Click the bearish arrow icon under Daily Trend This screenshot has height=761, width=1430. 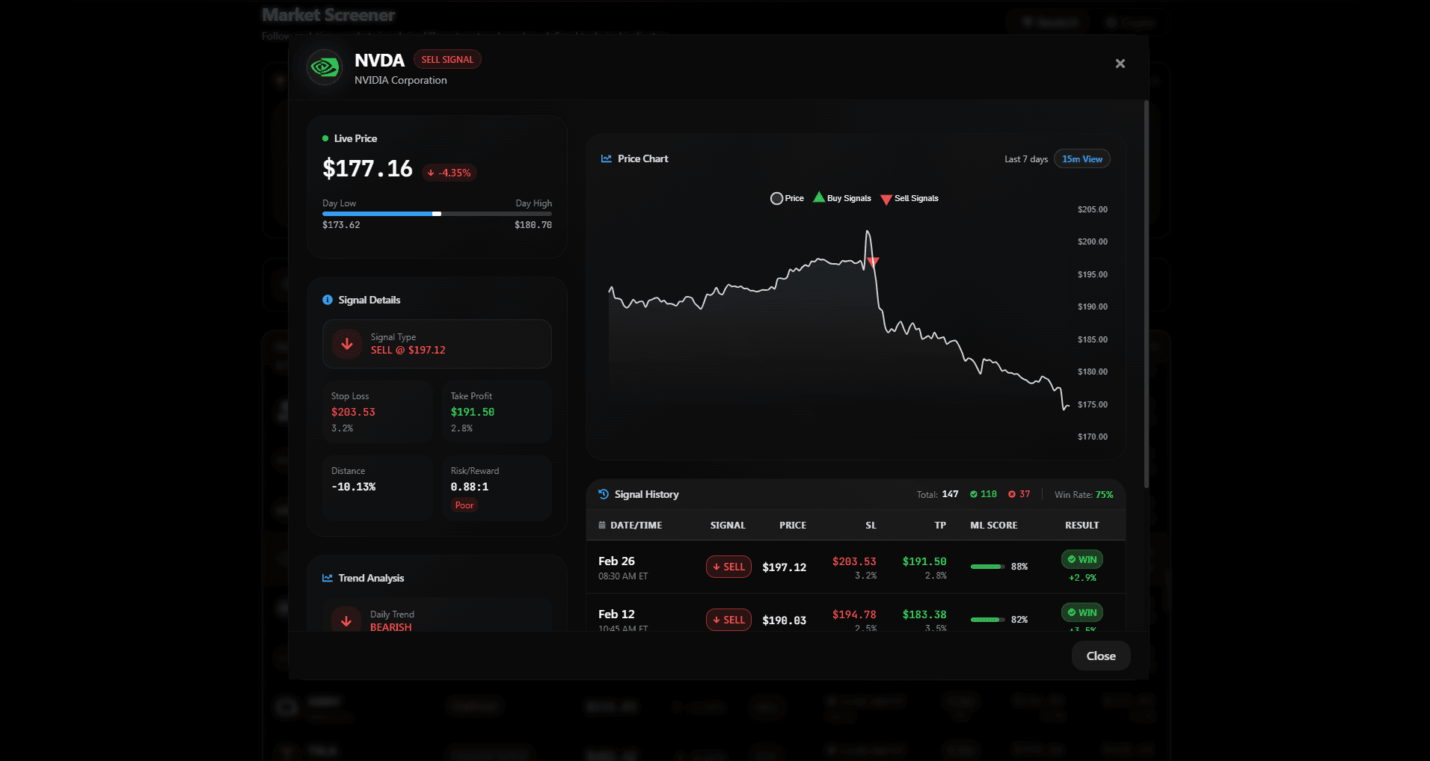(x=346, y=620)
